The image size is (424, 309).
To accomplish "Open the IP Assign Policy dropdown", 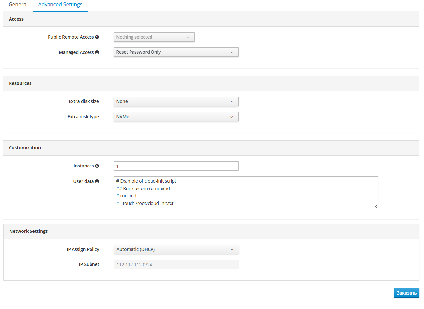I will tap(176, 250).
